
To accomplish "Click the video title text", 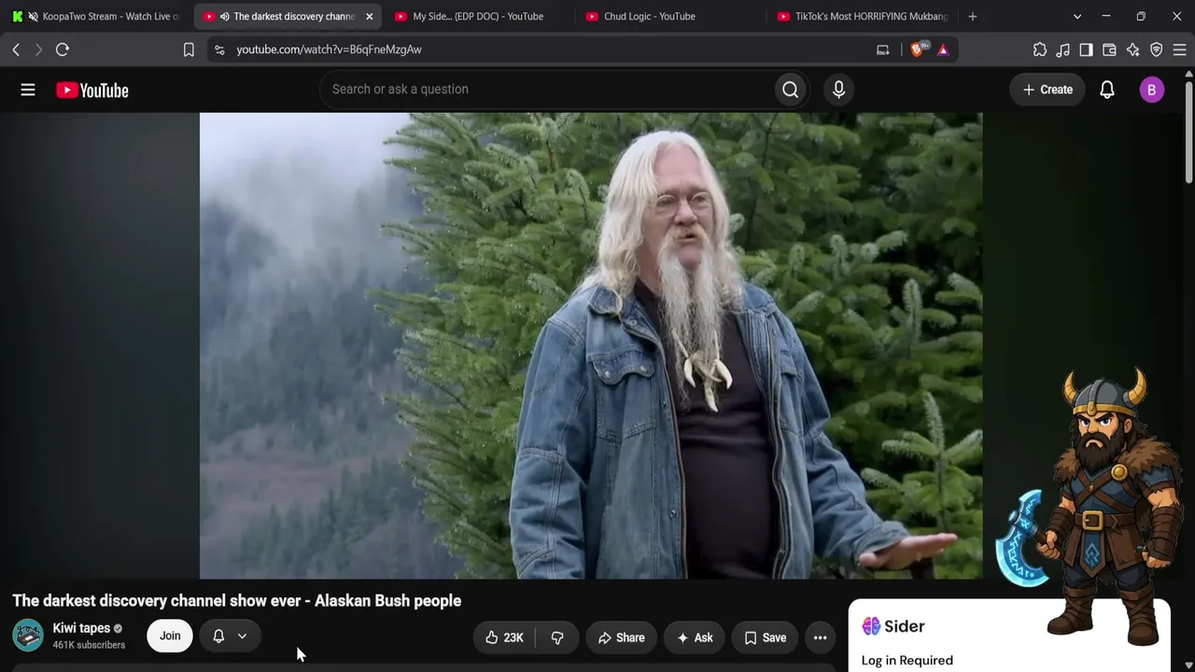I will [237, 601].
